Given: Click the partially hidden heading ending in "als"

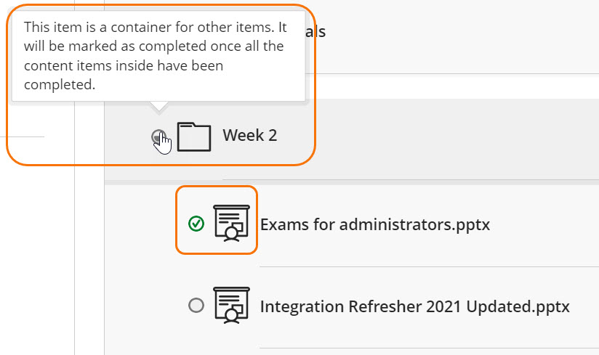Looking at the screenshot, I should (x=316, y=32).
